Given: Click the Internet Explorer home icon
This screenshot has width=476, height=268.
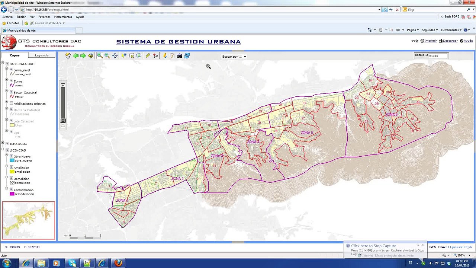Looking at the screenshot, I should click(369, 30).
